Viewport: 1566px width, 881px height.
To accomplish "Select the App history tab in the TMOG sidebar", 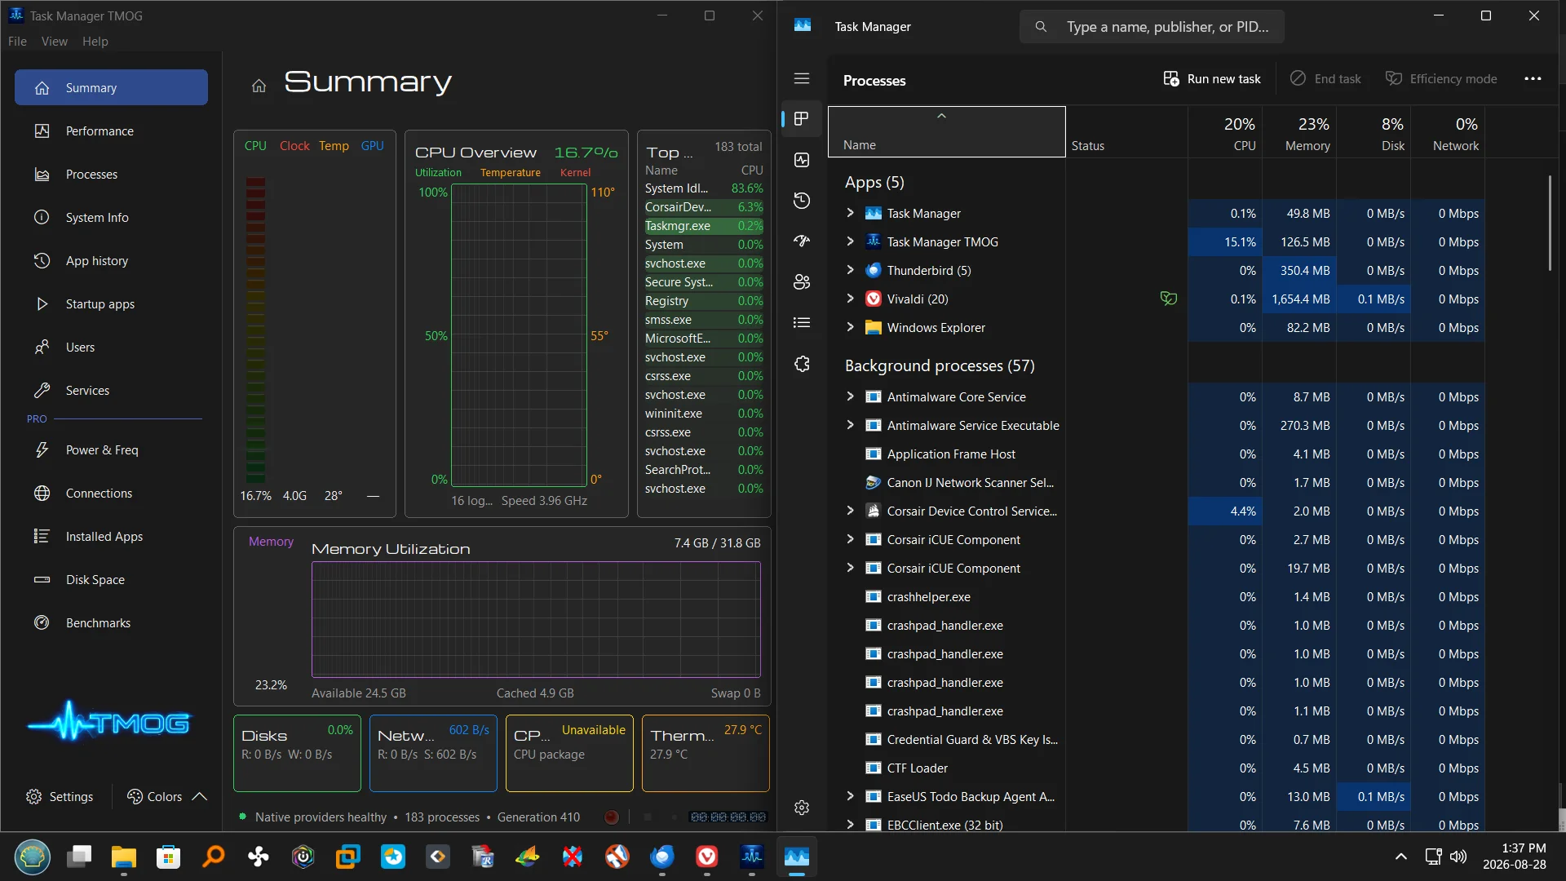I will 111,260.
